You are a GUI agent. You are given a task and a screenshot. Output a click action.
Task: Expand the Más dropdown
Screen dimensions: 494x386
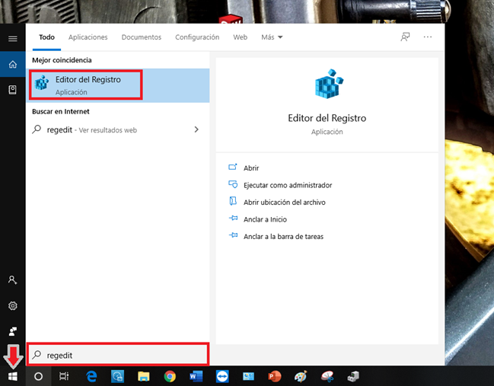272,37
